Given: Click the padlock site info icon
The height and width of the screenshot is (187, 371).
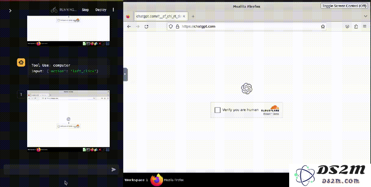Looking at the screenshot, I should click(x=177, y=26).
